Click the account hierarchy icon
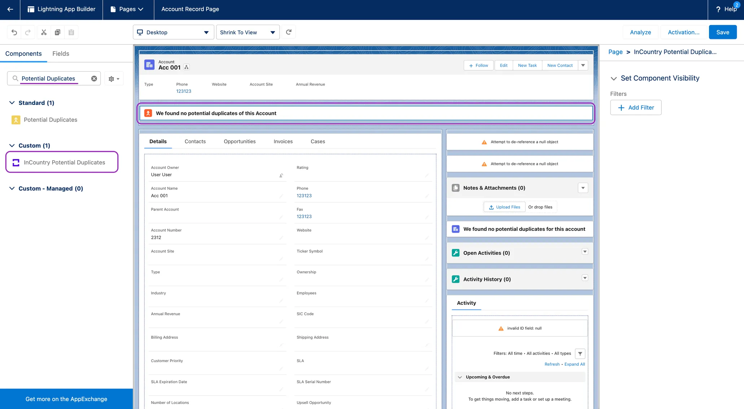Screen dimensions: 744x409 pos(187,67)
